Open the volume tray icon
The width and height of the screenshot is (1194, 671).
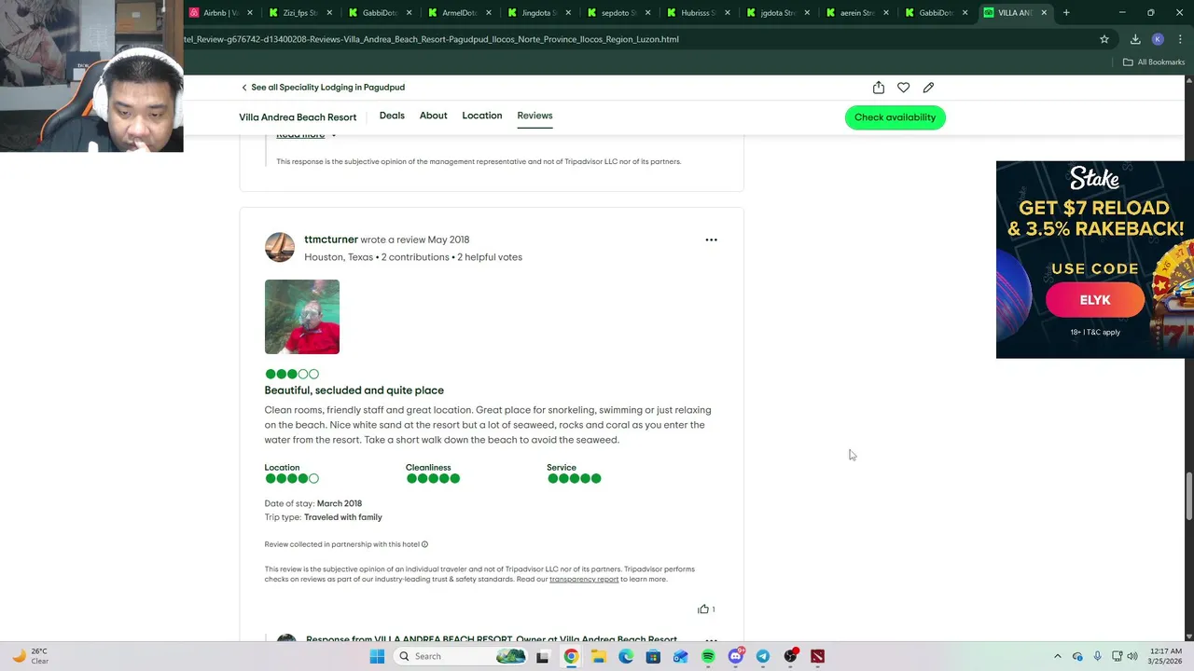tap(1132, 656)
